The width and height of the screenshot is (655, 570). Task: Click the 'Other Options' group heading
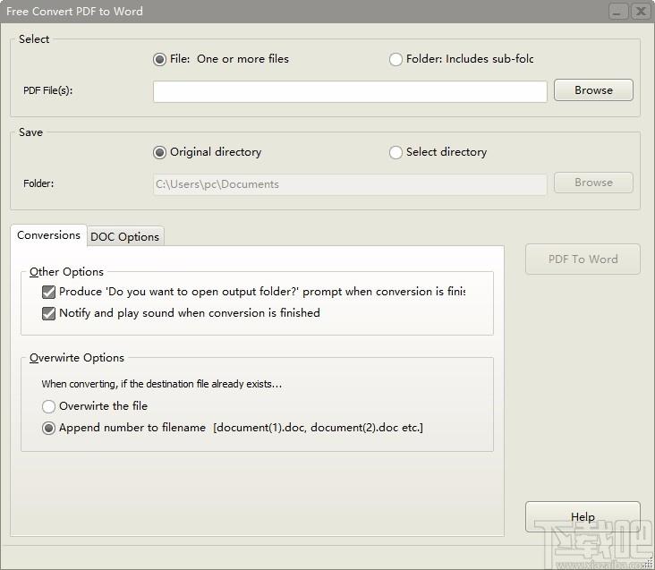tap(66, 272)
